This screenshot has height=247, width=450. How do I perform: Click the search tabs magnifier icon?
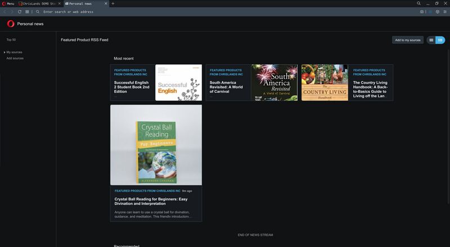[x=418, y=3]
